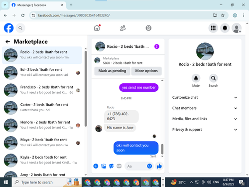Open More options for the listing
The width and height of the screenshot is (249, 187).
coord(146,71)
